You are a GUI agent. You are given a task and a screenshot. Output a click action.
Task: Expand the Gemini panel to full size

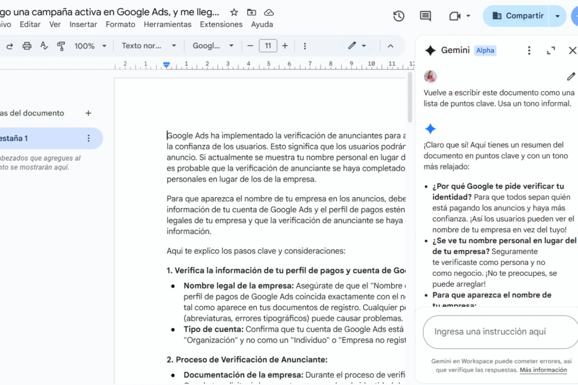[550, 50]
